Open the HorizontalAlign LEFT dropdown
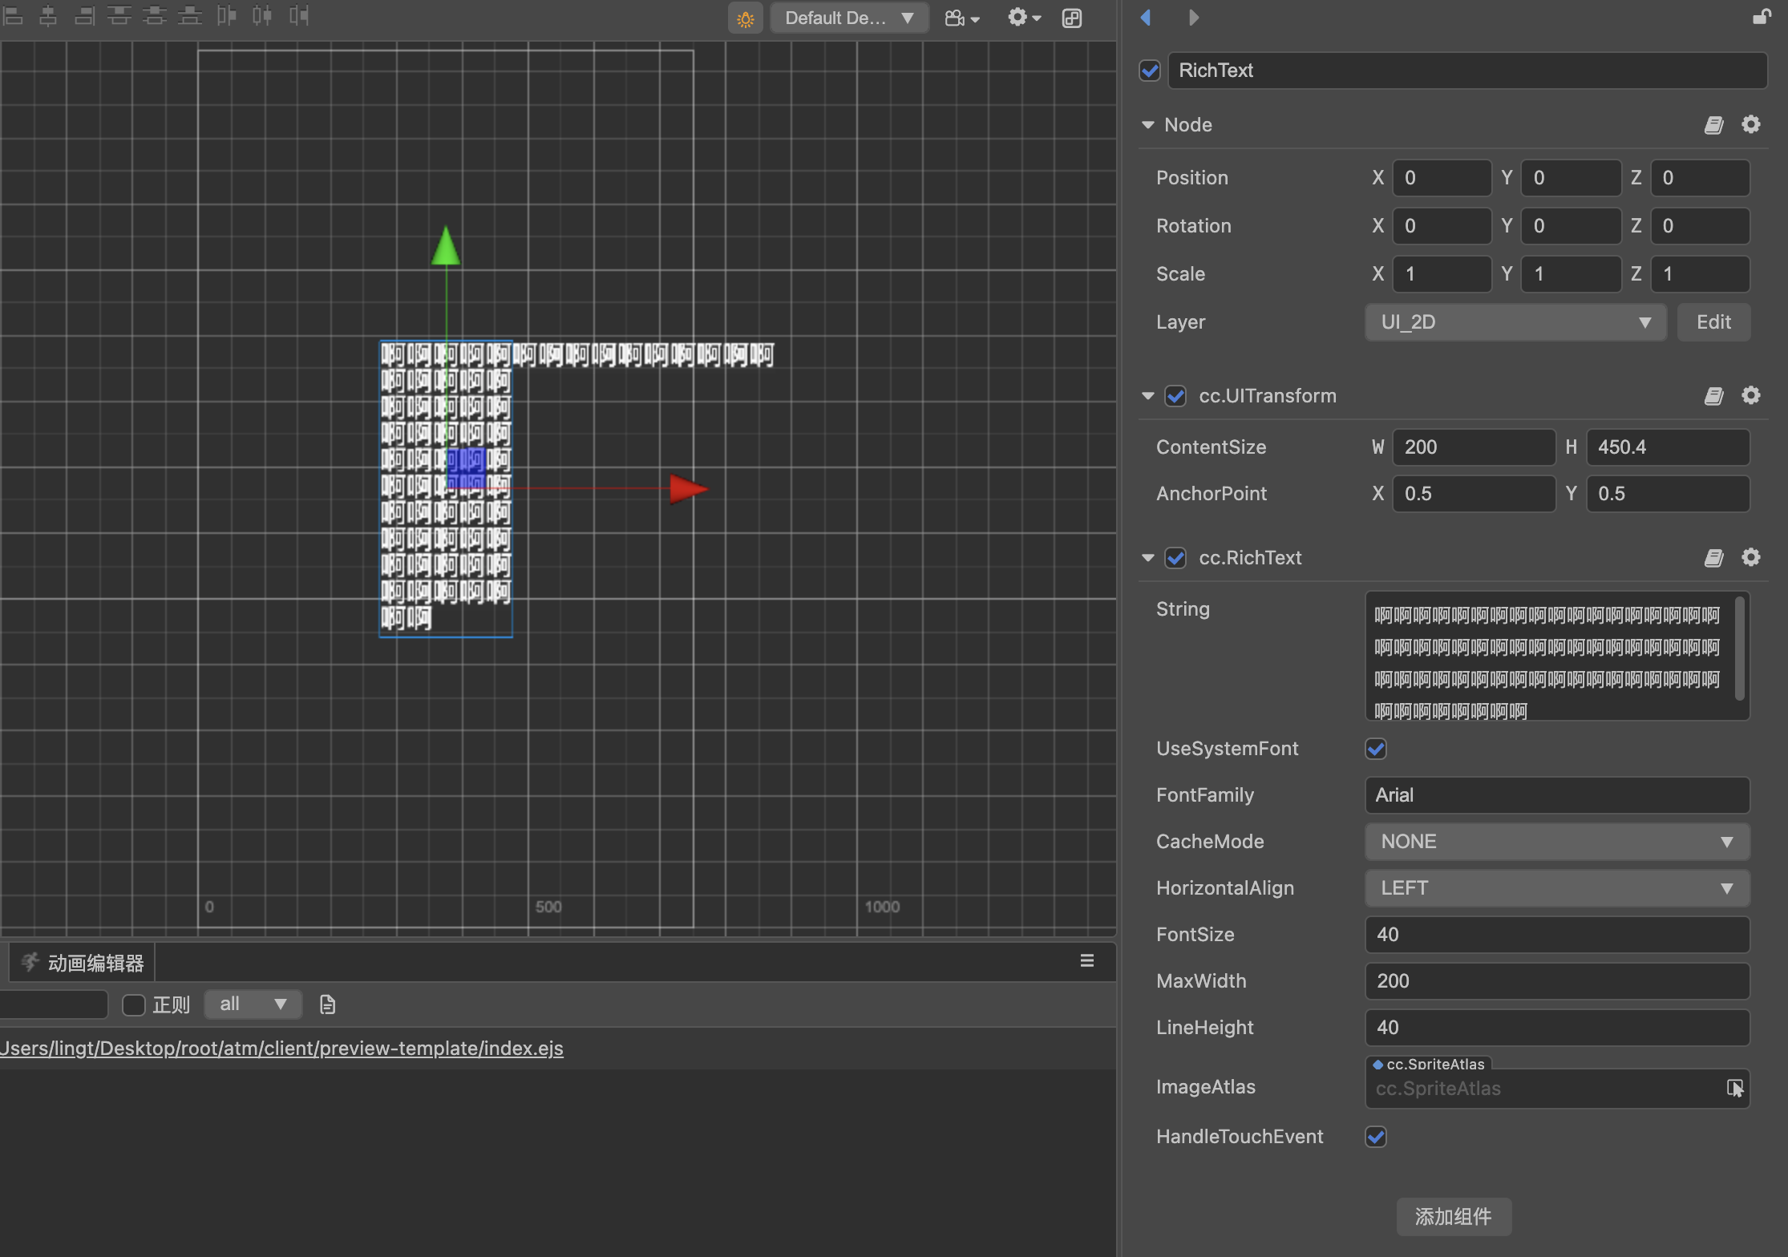1788x1257 pixels. (1556, 888)
